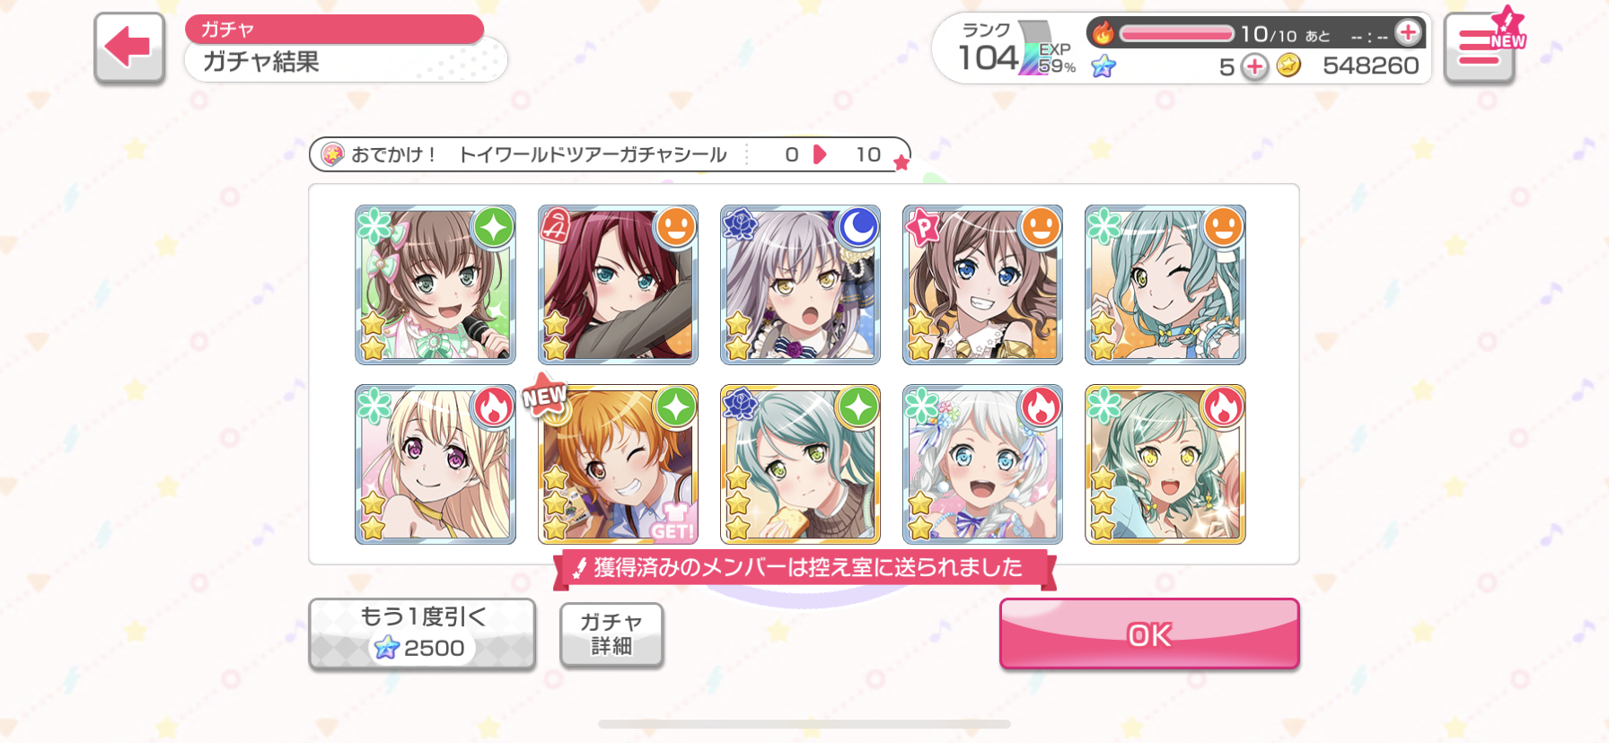
Task: Tap the pink boost gauge bar
Action: click(x=1177, y=34)
